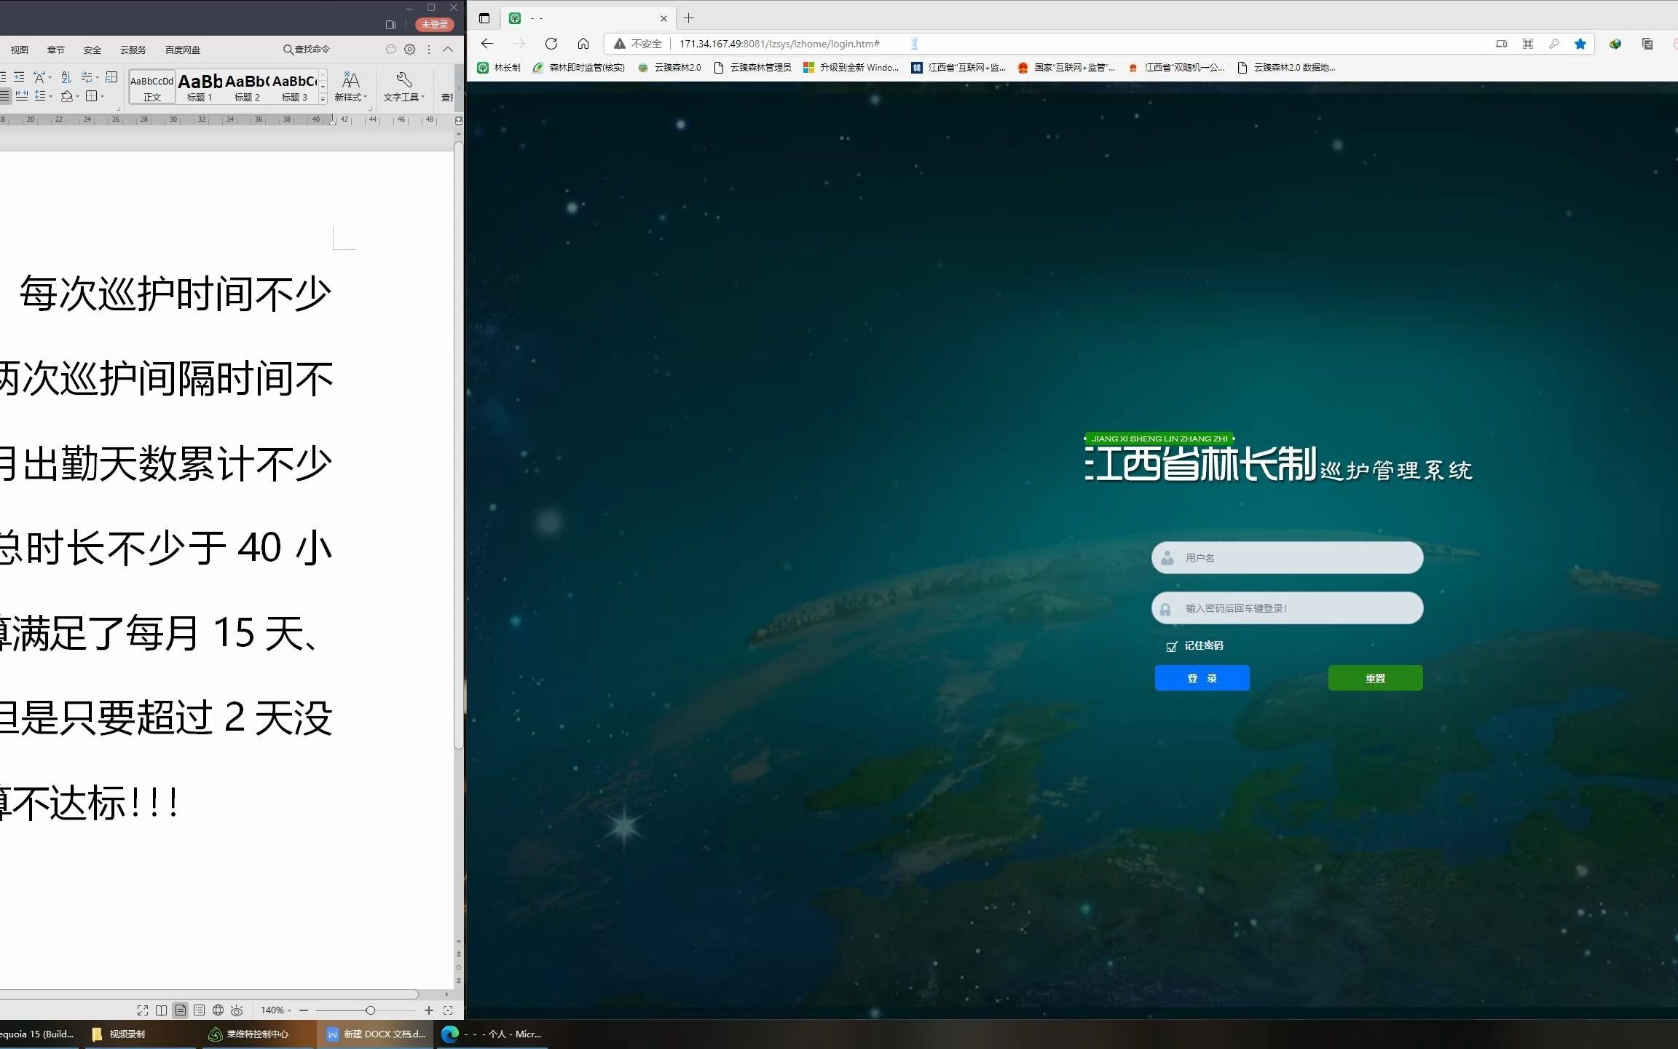Click the WPS three-dot more options icon
This screenshot has height=1049, width=1678.
tap(429, 49)
